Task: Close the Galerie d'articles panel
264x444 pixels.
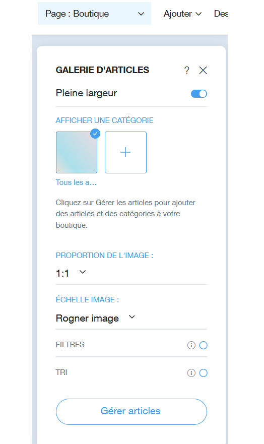Action: click(x=203, y=70)
